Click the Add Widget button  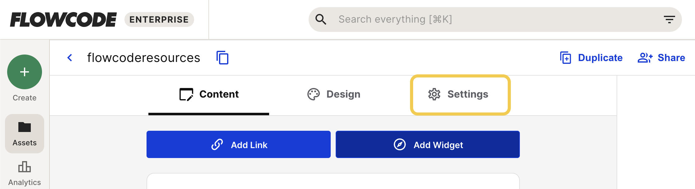[428, 144]
